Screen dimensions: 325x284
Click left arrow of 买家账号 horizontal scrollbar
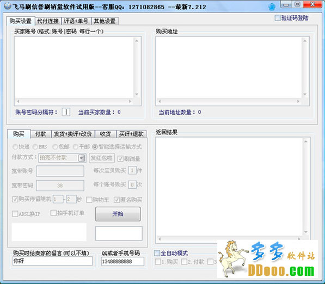click(19, 101)
